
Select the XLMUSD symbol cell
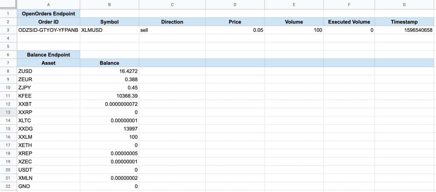click(x=109, y=30)
